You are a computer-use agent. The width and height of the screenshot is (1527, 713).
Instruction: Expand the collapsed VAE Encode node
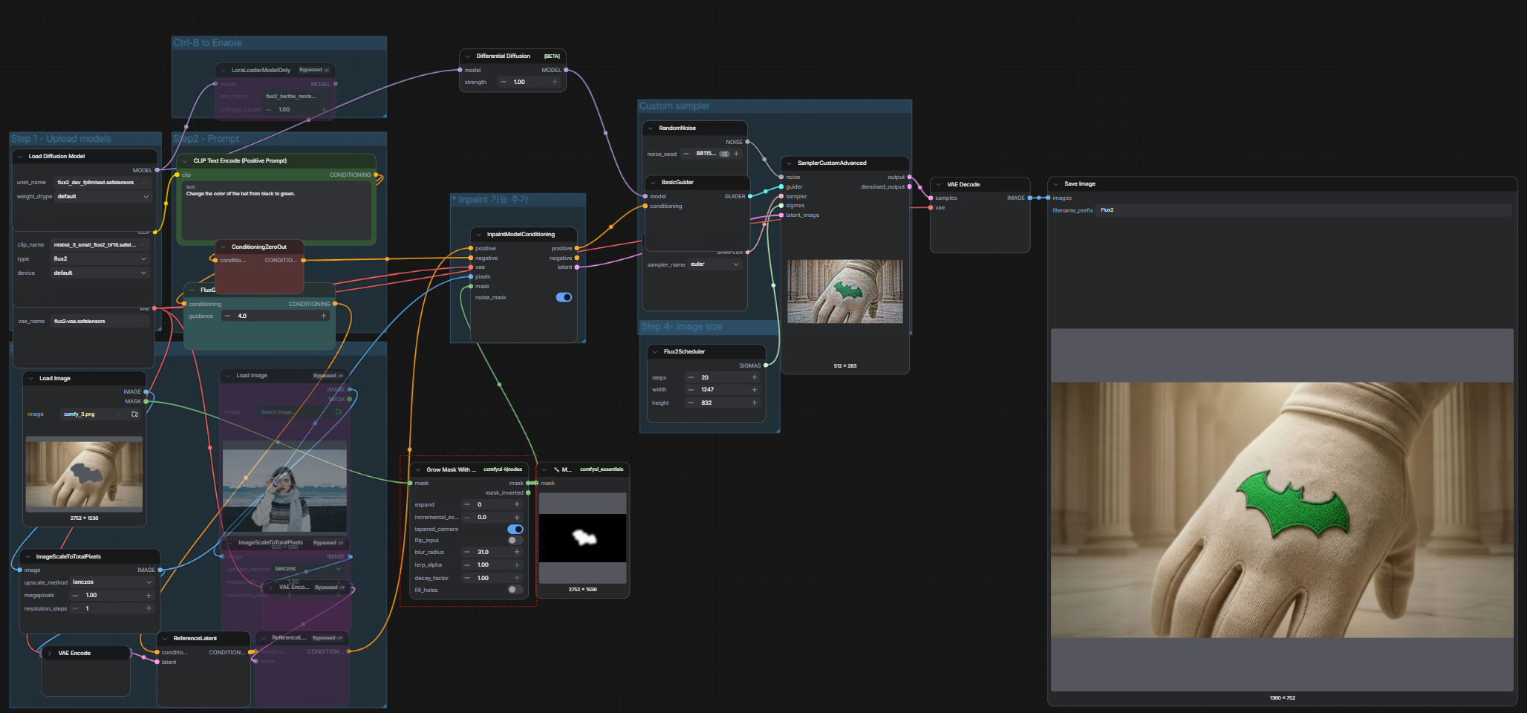coord(50,653)
